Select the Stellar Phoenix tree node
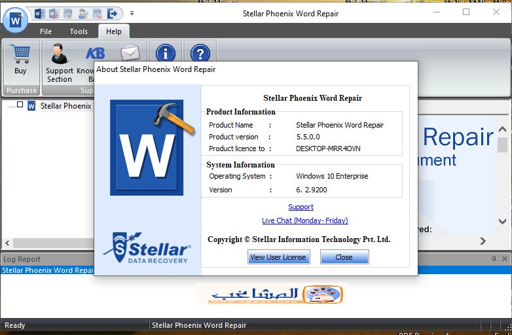Viewport: 512px width, 335px height. pyautogui.click(x=66, y=106)
